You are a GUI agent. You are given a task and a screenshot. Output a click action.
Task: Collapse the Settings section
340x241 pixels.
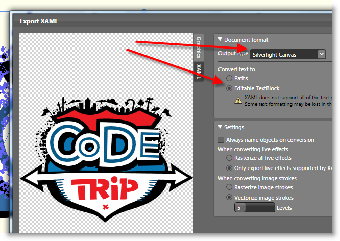point(220,127)
